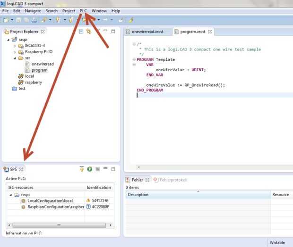
Task: Close the Project Explorer view
Action: click(43, 32)
